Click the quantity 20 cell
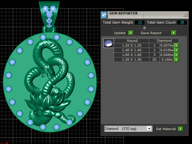Viewport: 192px width, 144px height. pos(154,60)
